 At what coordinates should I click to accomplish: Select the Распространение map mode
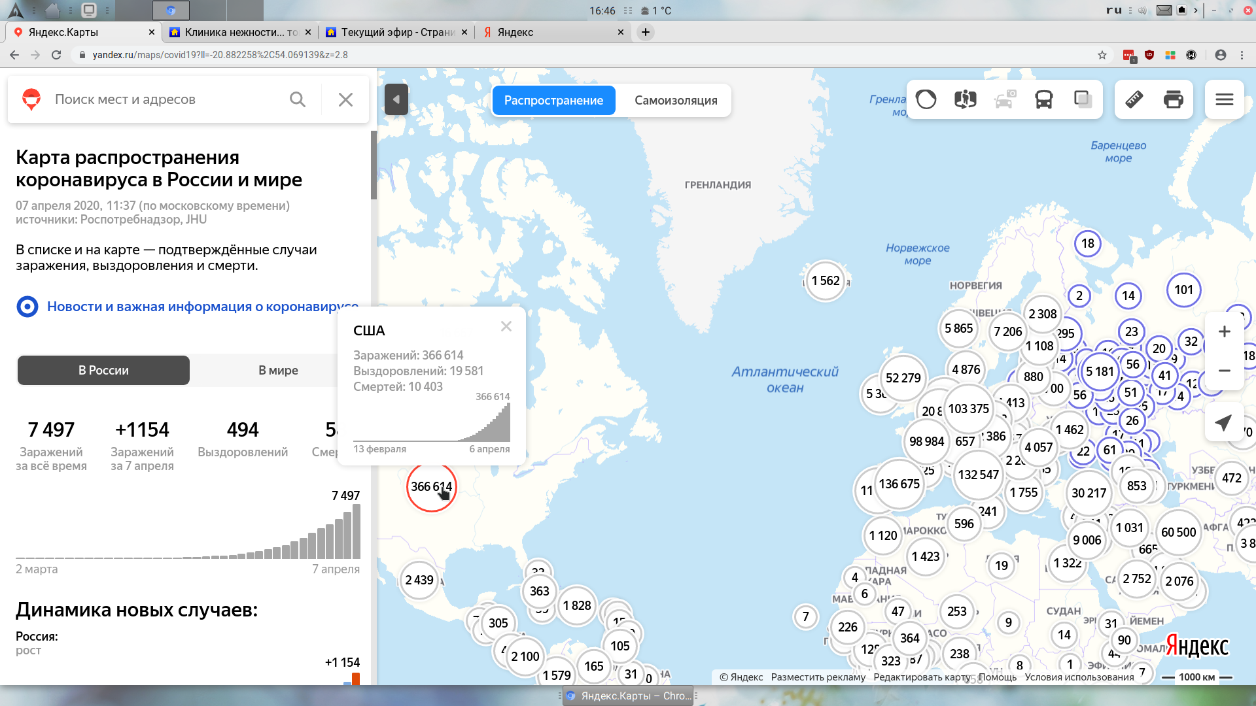(x=553, y=100)
